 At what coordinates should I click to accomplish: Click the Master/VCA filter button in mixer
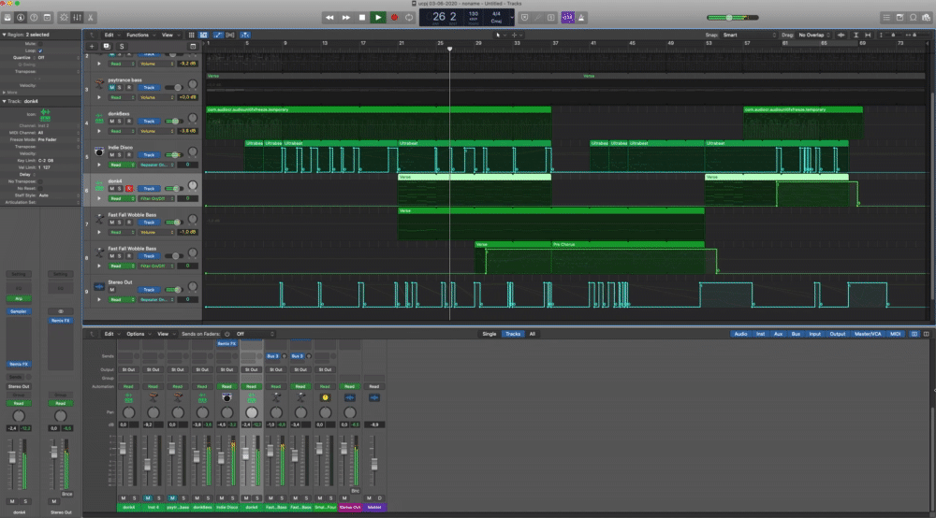pos(867,334)
